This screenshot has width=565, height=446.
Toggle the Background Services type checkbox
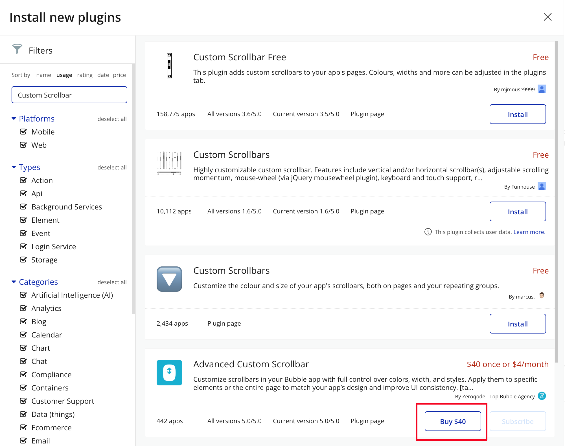point(23,207)
